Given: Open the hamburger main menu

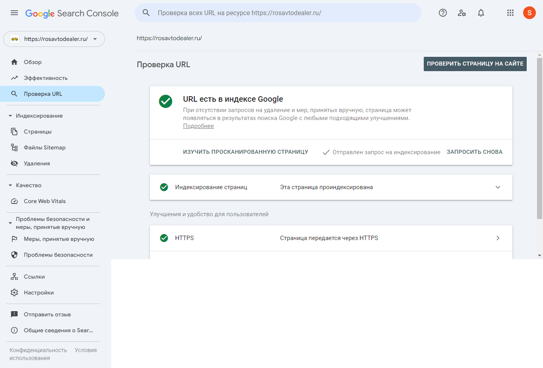Looking at the screenshot, I should click(14, 13).
